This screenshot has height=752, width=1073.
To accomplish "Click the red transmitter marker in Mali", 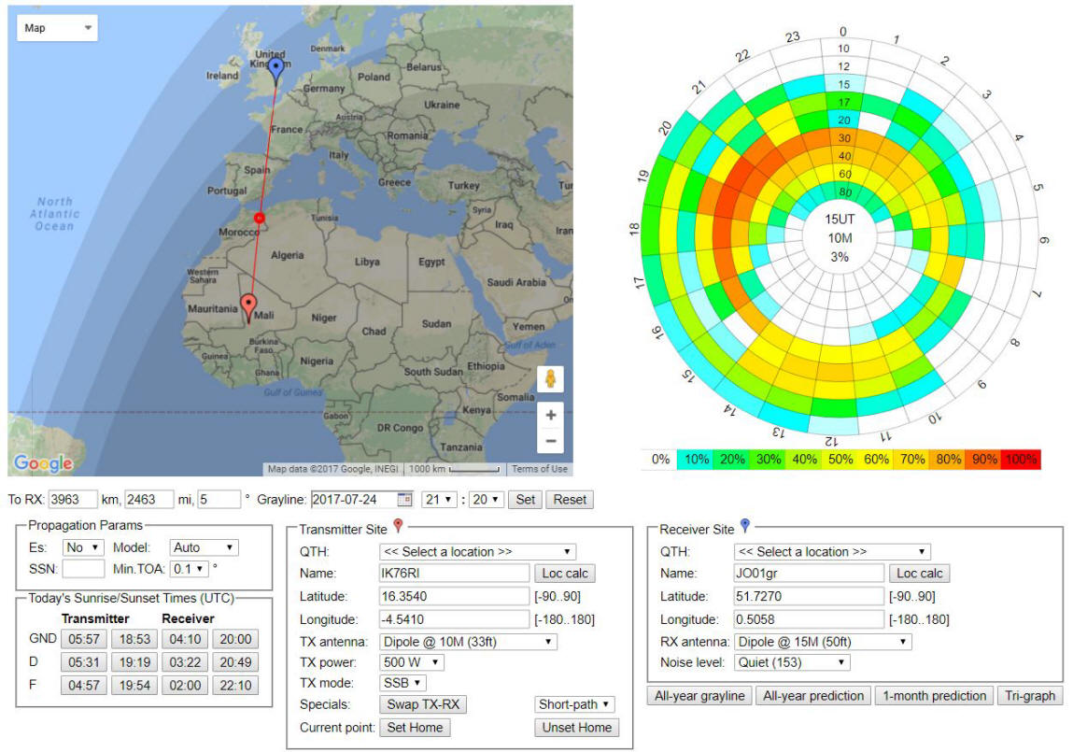I will click(x=248, y=305).
